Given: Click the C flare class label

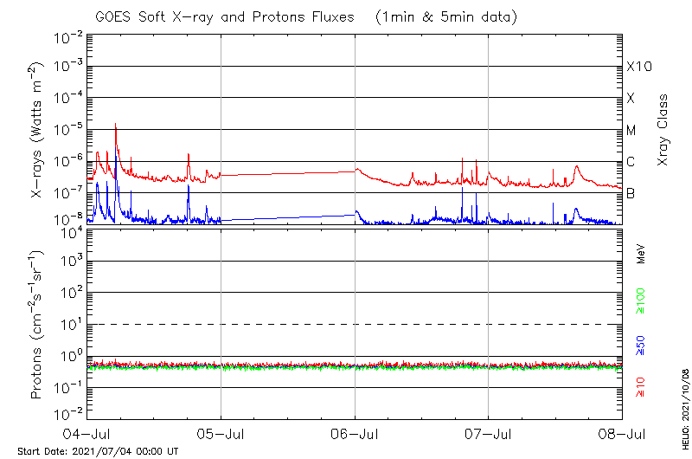Looking at the screenshot, I should click(x=631, y=162).
